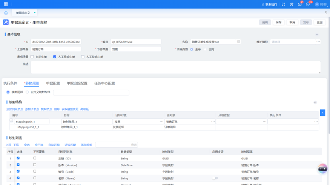Screen dimensions: 330x185
Task: Enable the 自动生单 checkbox
Action: point(32,57)
